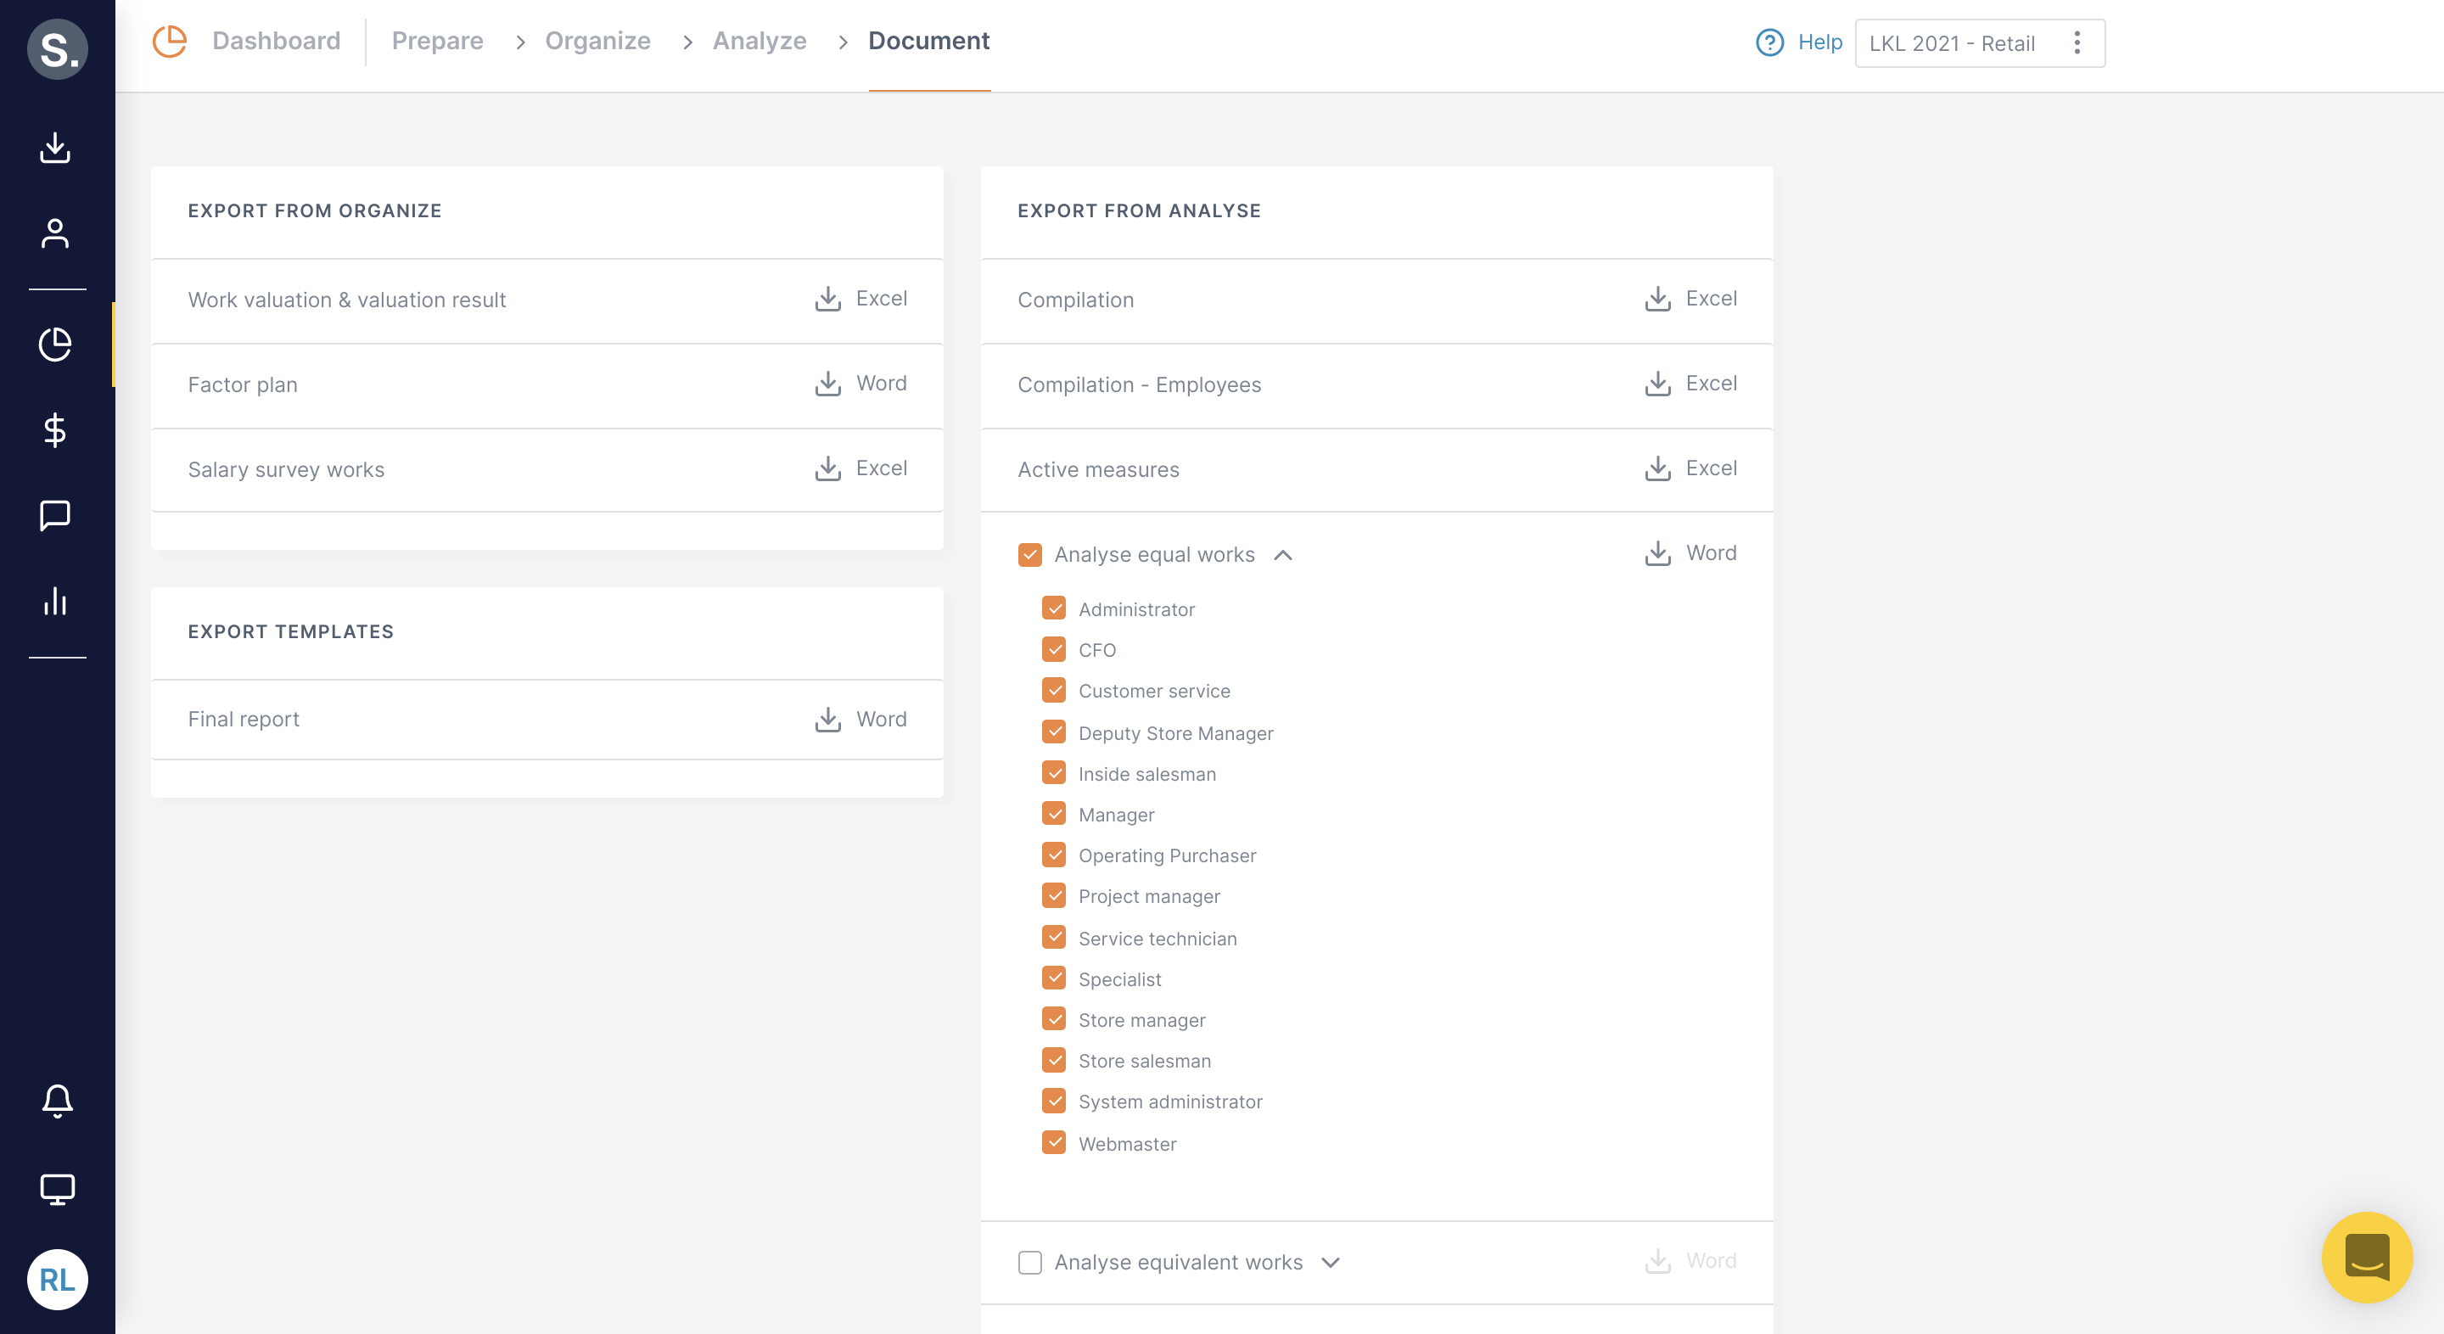Screen dimensions: 2444x1334
Task: Open the download import section in the sidebar
Action: pyautogui.click(x=56, y=148)
